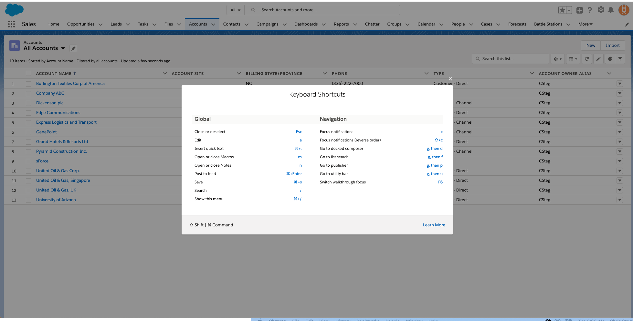Click the Search this list field
This screenshot has height=321, width=633.
click(x=511, y=58)
